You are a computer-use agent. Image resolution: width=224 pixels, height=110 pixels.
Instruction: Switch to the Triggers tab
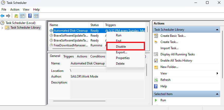[69, 56]
